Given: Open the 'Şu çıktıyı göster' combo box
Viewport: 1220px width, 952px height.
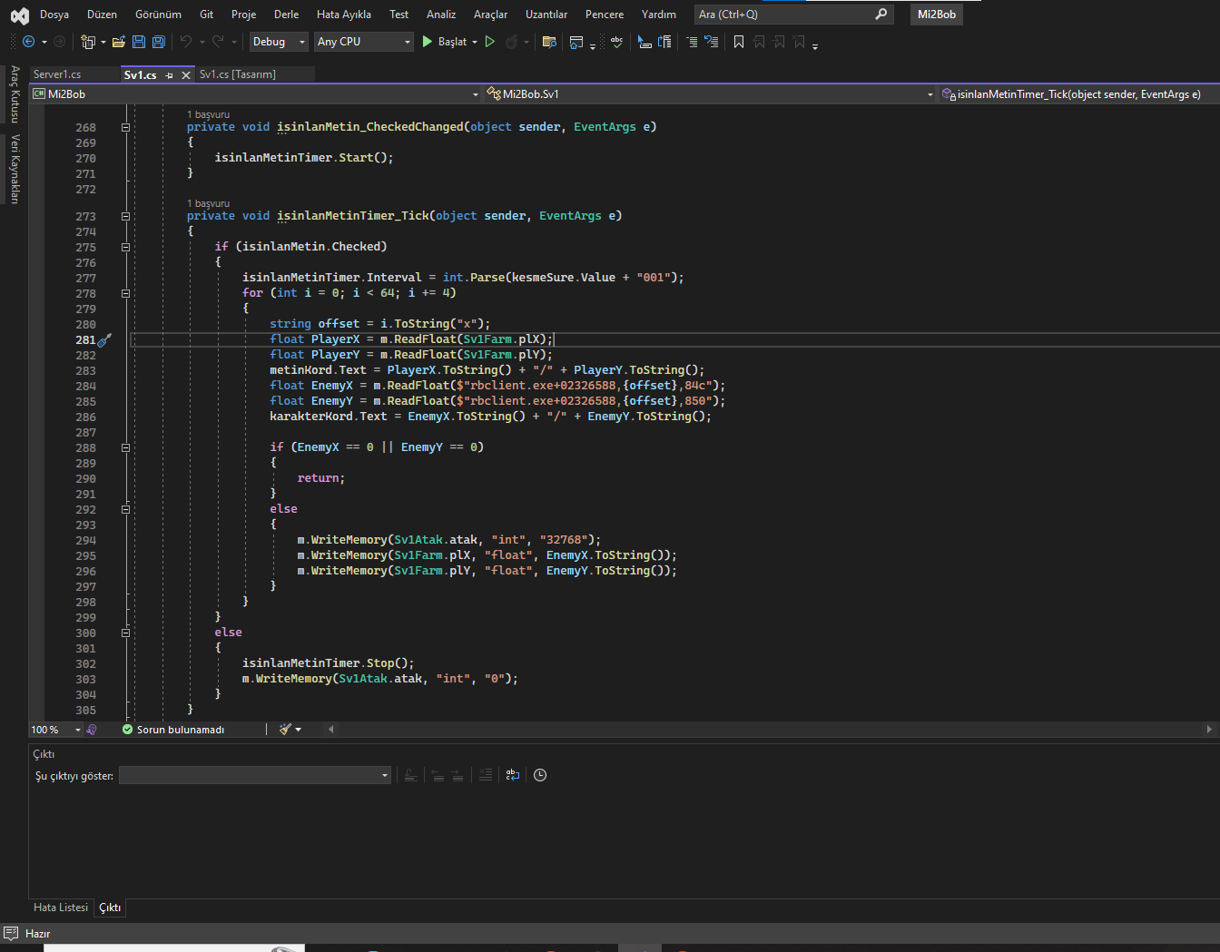Looking at the screenshot, I should [255, 775].
